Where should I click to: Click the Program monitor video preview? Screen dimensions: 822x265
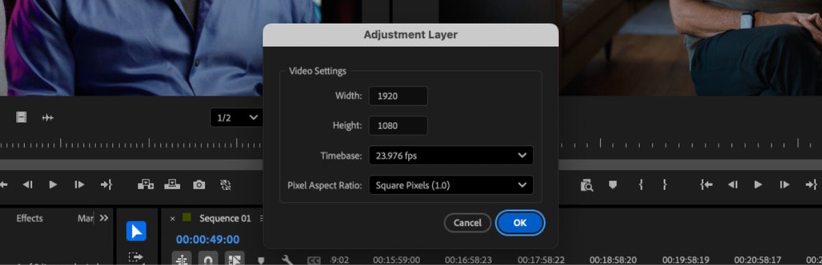[690, 48]
